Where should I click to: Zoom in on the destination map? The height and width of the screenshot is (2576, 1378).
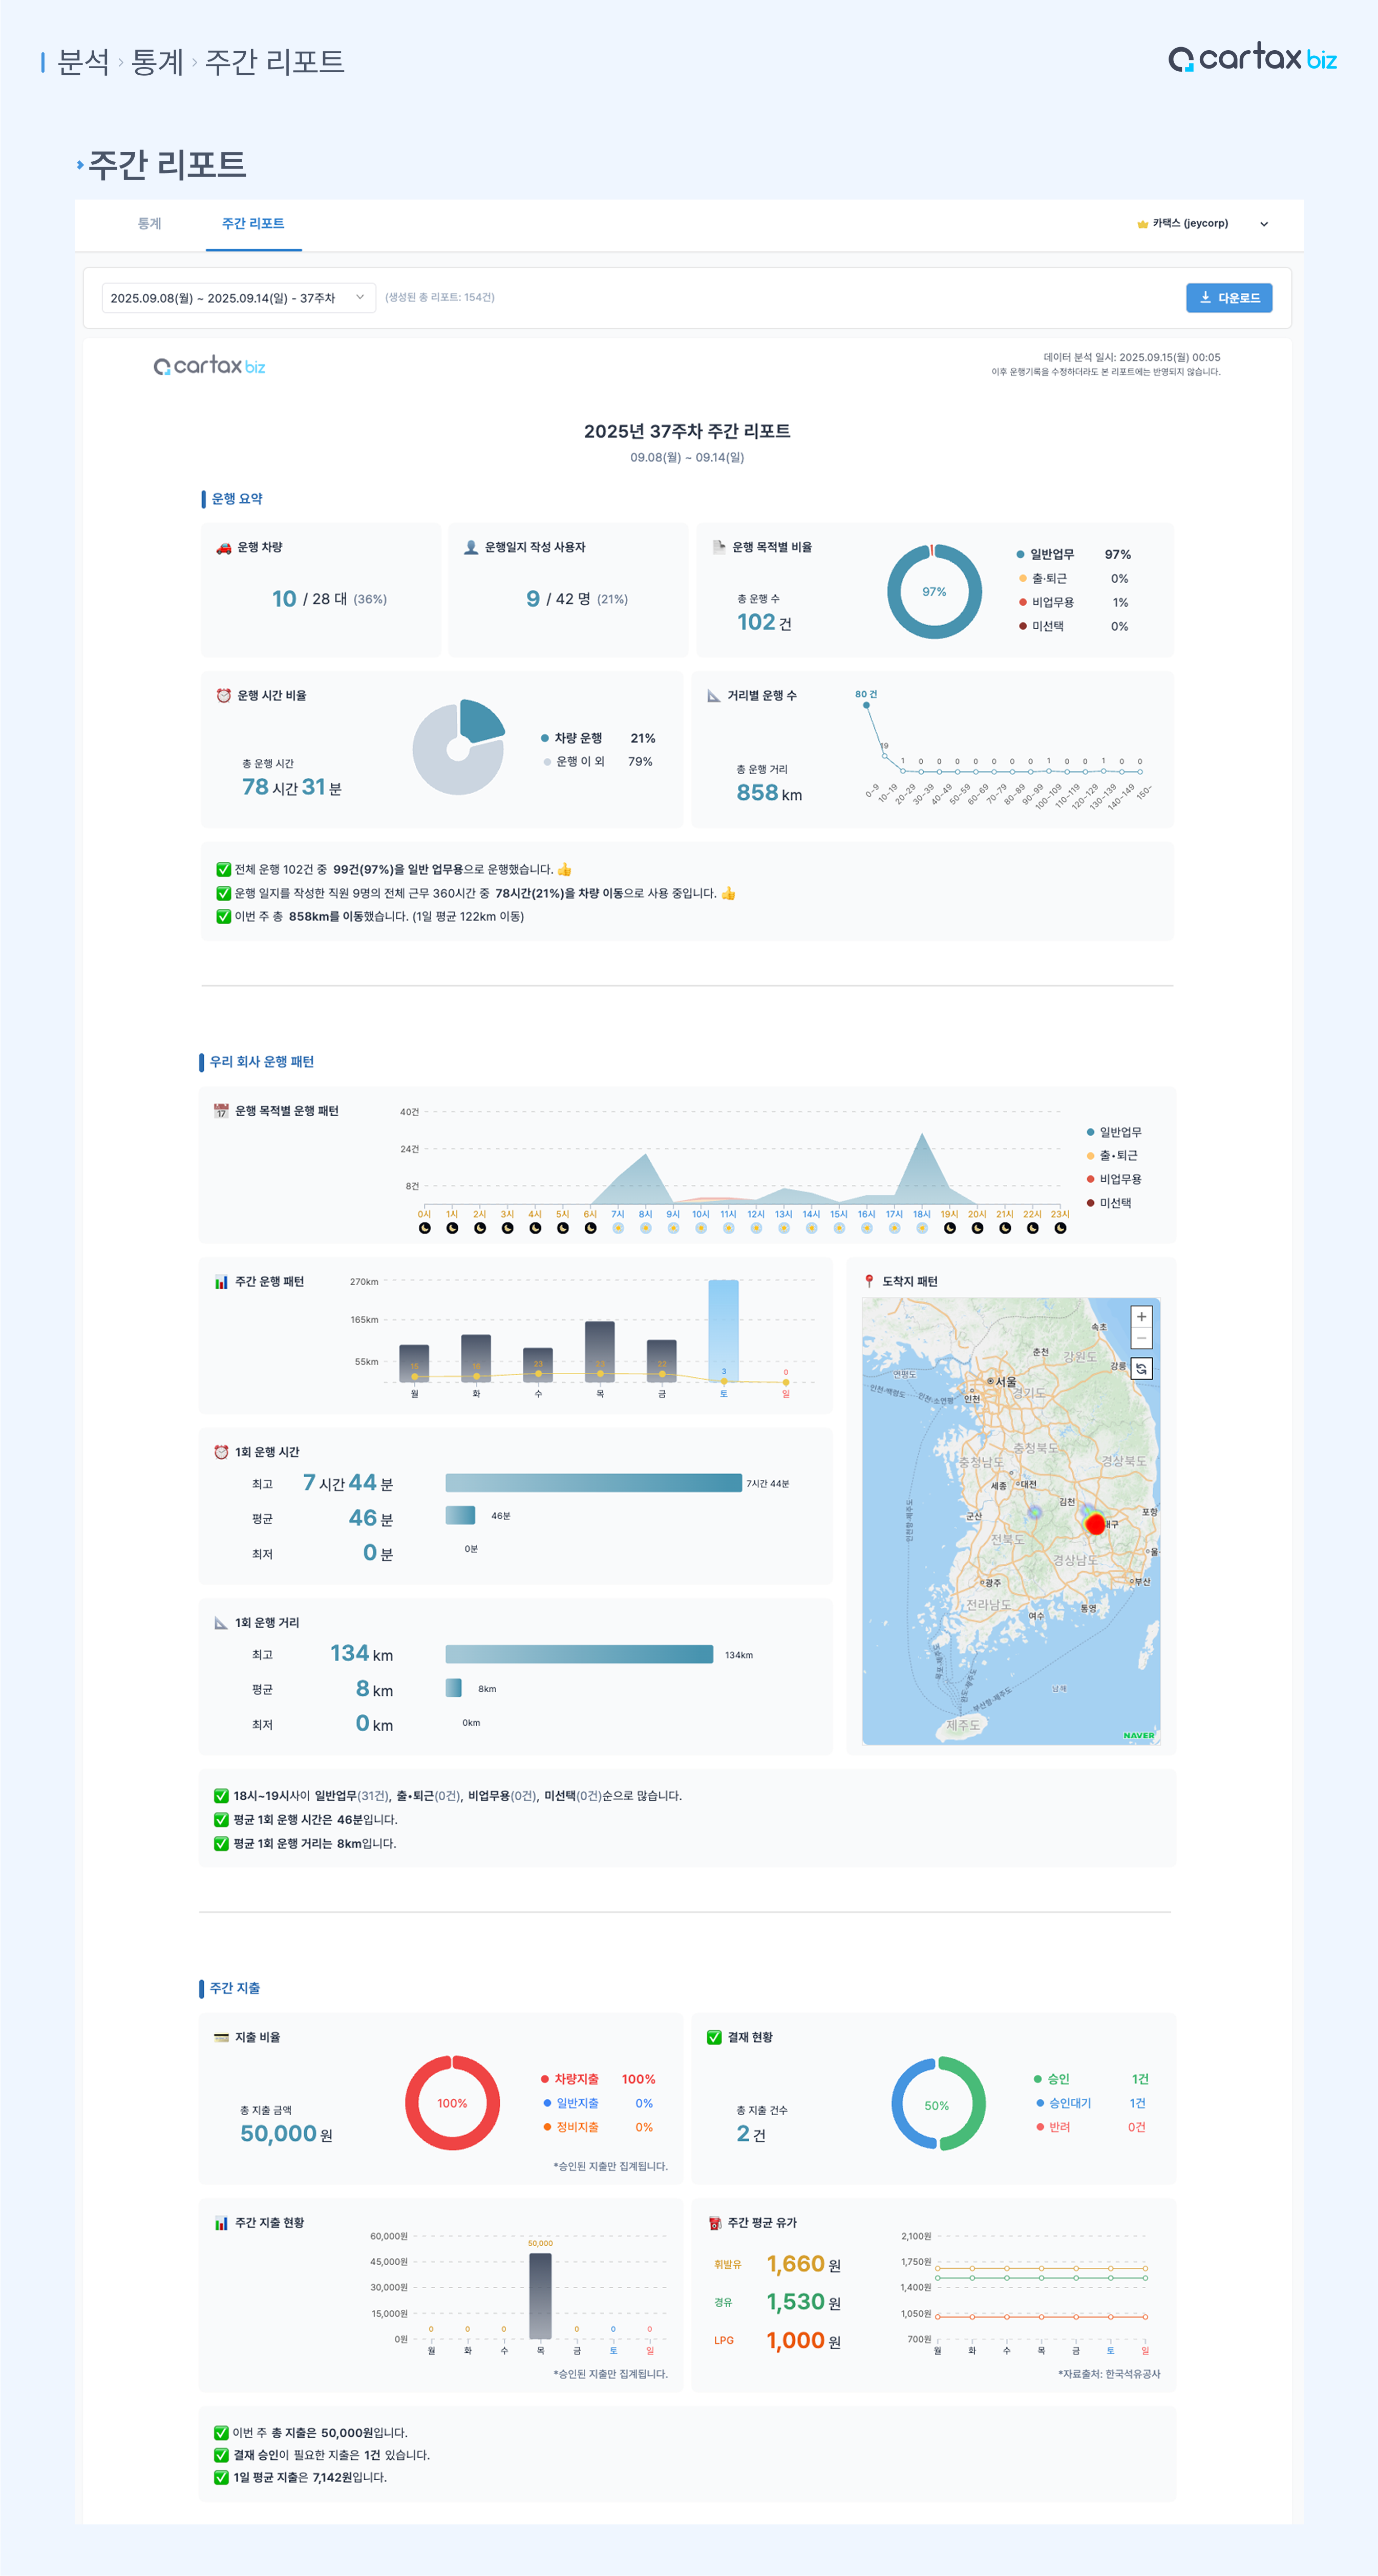pyautogui.click(x=1141, y=1317)
